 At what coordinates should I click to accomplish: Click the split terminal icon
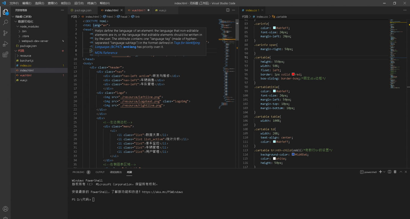click(x=389, y=172)
